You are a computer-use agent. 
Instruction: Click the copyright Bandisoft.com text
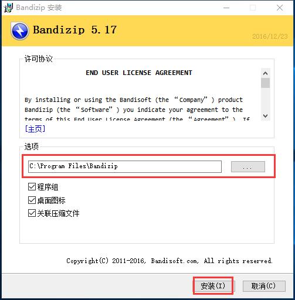tap(169, 261)
